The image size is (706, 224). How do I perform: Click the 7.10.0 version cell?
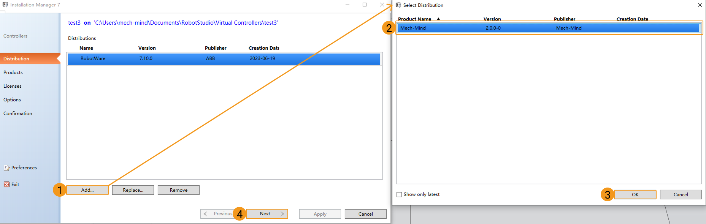tap(146, 58)
